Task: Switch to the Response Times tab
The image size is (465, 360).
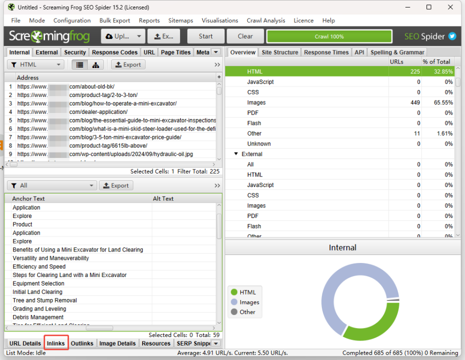Action: (326, 52)
